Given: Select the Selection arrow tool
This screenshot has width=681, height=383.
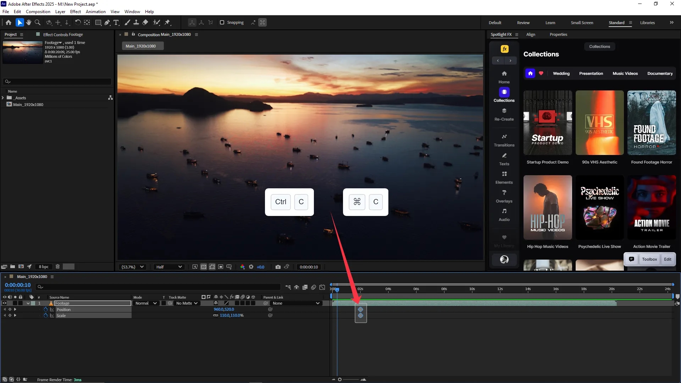Looking at the screenshot, I should [x=20, y=22].
